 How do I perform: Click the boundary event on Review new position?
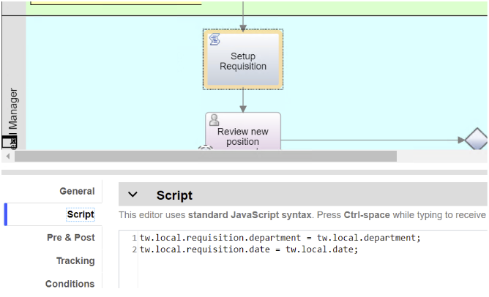(206, 148)
